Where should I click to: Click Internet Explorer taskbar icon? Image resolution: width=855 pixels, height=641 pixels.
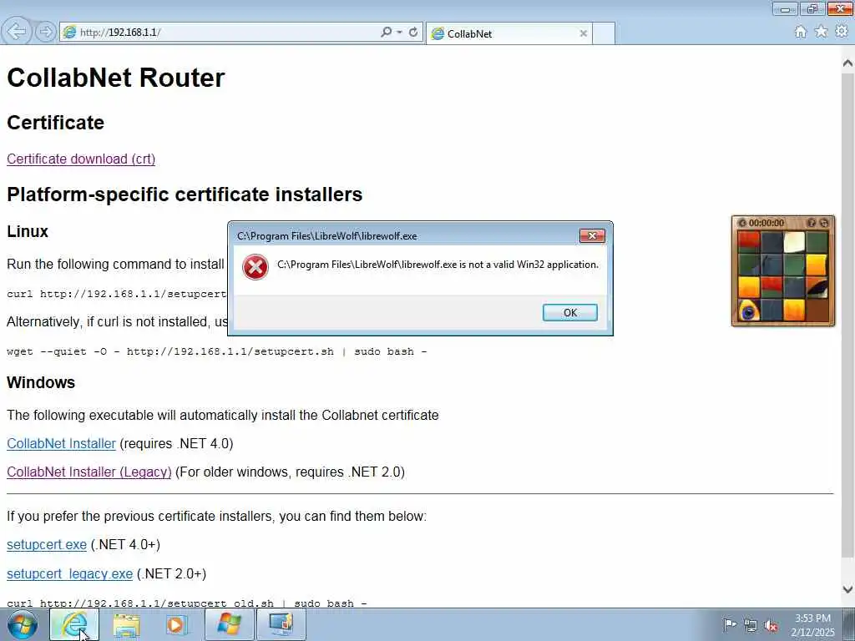point(74,624)
